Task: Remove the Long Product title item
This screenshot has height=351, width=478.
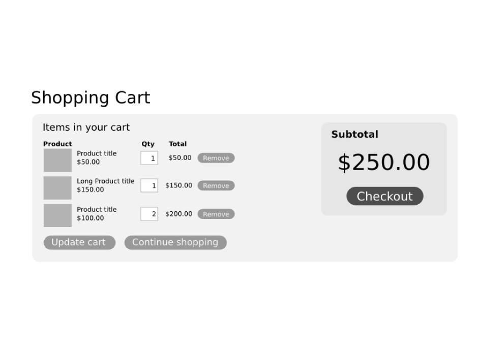Action: pyautogui.click(x=216, y=185)
